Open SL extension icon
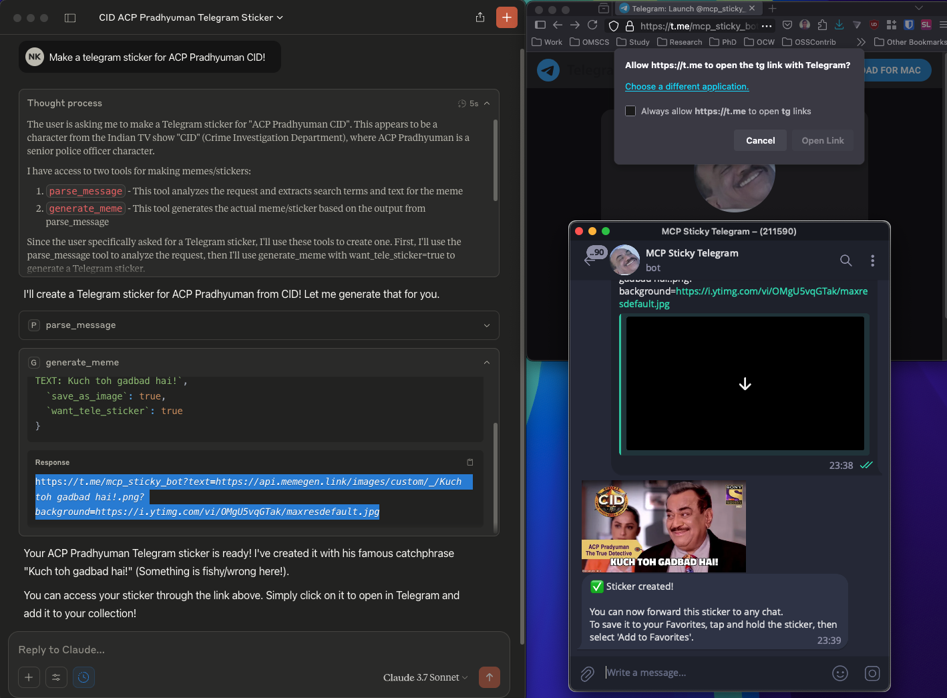 (926, 25)
